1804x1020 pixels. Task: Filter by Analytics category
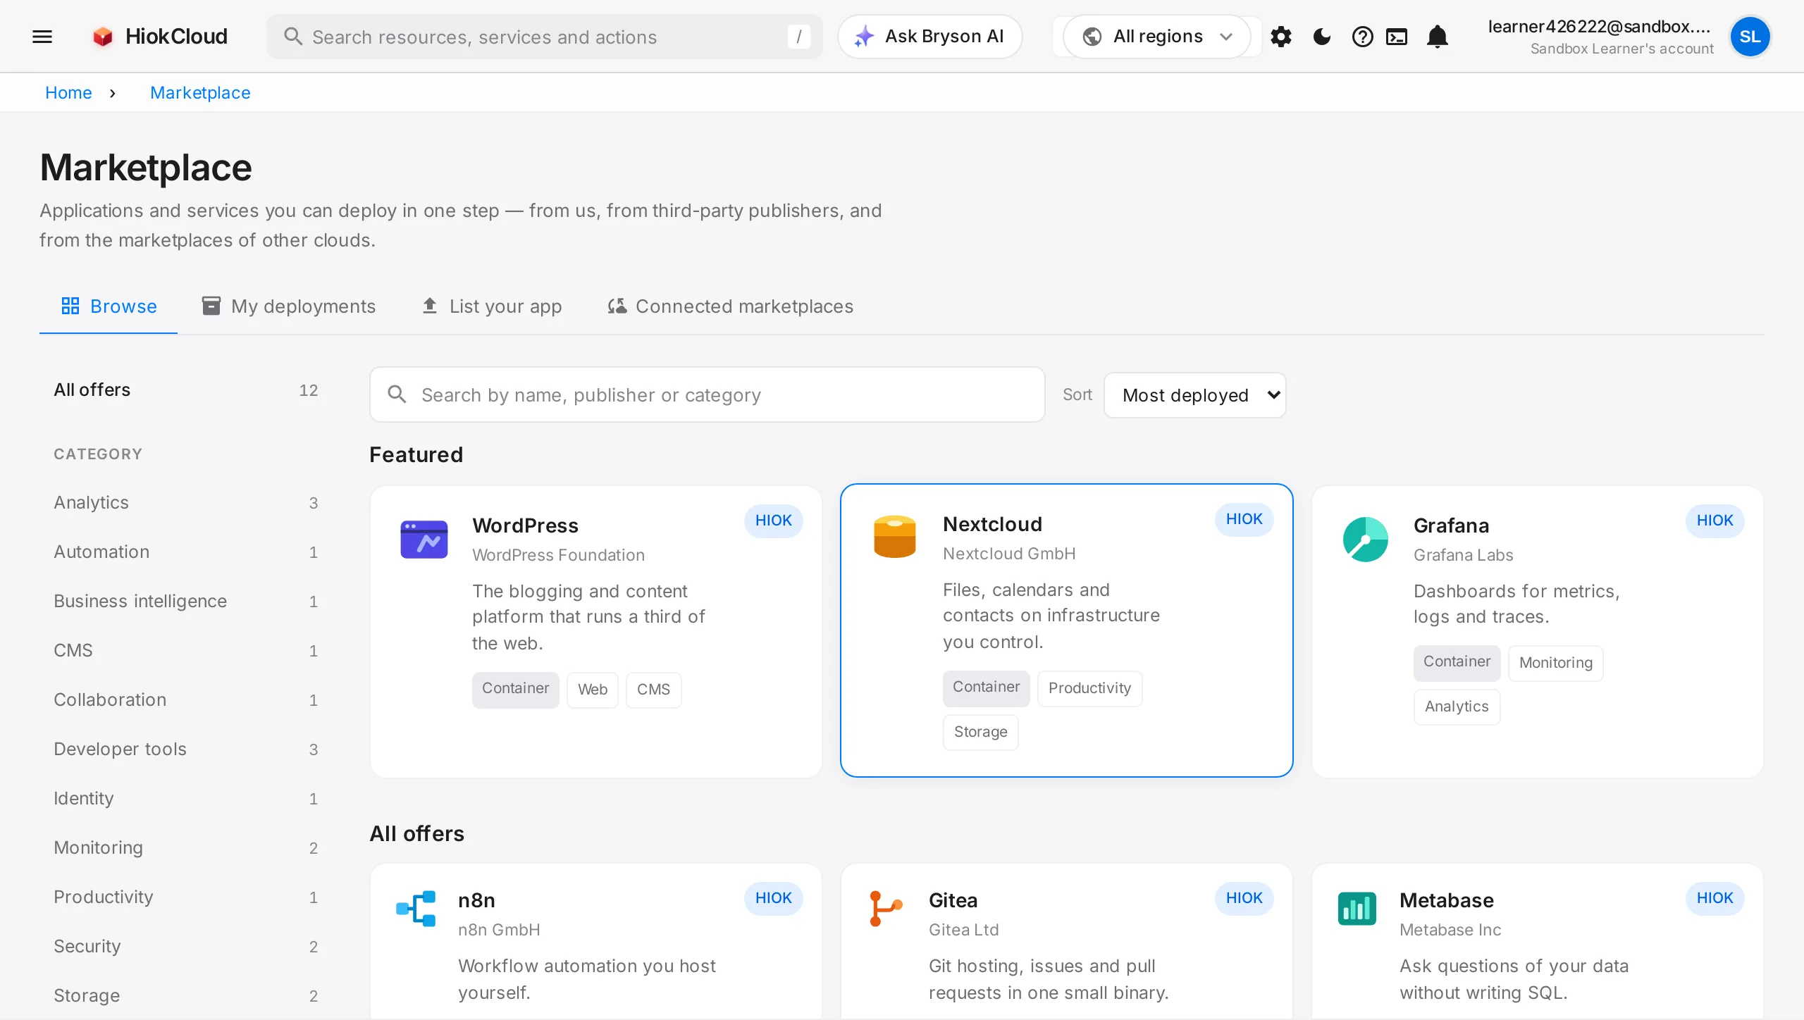click(186, 503)
